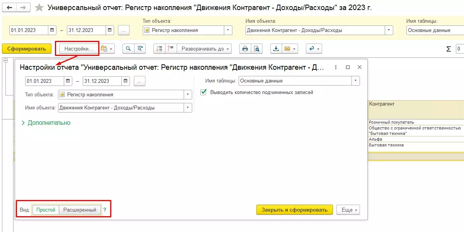Select Простой view mode
464x232 pixels.
point(46,210)
